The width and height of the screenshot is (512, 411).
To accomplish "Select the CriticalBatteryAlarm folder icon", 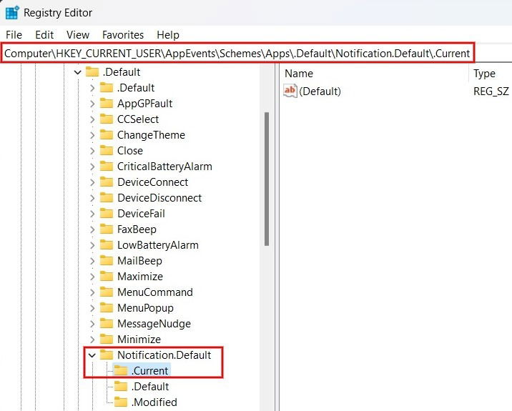I will tap(107, 167).
